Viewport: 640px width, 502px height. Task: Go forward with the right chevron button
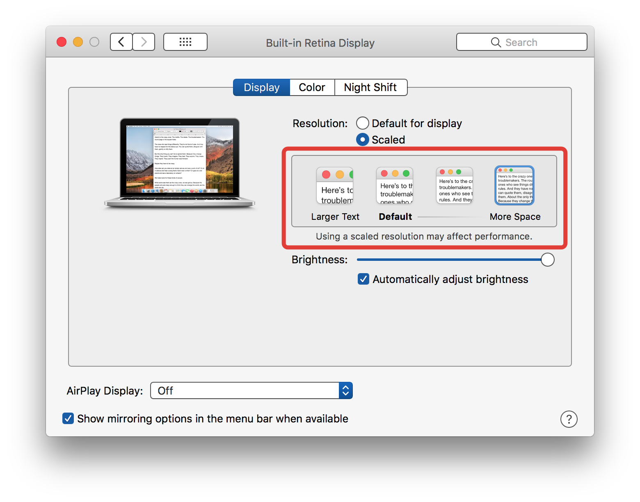144,42
